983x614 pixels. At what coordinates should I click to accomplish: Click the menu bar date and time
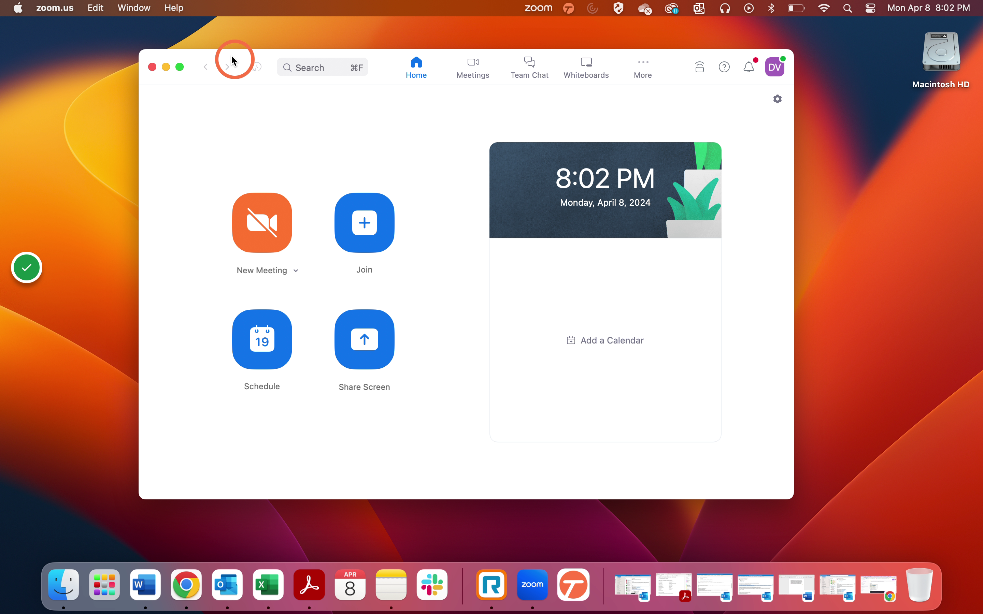(x=929, y=8)
